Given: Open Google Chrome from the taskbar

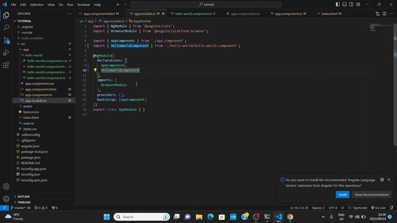Looking at the screenshot, I should [290, 217].
